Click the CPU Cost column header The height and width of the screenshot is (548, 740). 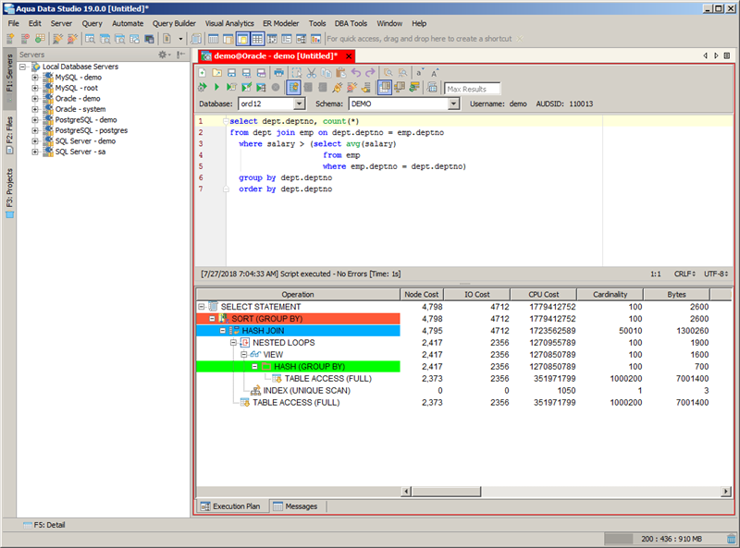544,294
